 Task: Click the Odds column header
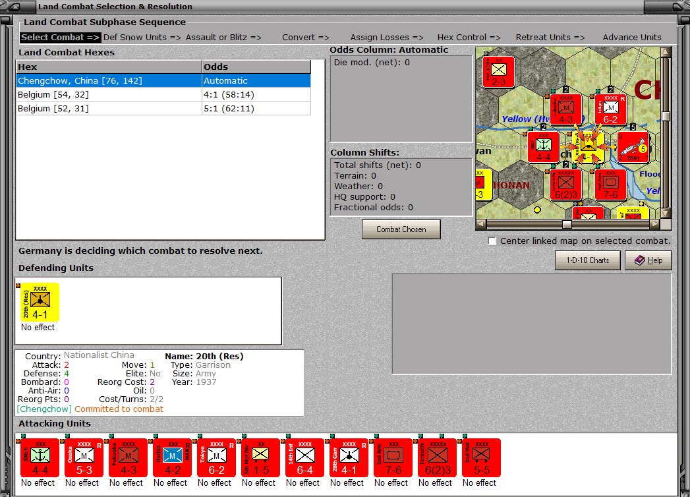(x=256, y=67)
